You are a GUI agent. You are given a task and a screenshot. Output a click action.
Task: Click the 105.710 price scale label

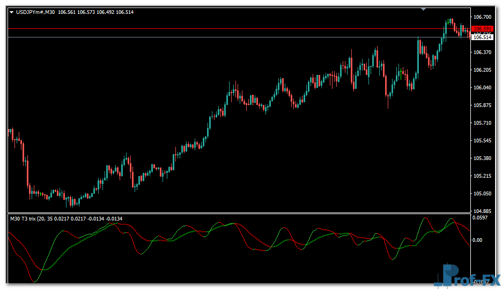[482, 123]
